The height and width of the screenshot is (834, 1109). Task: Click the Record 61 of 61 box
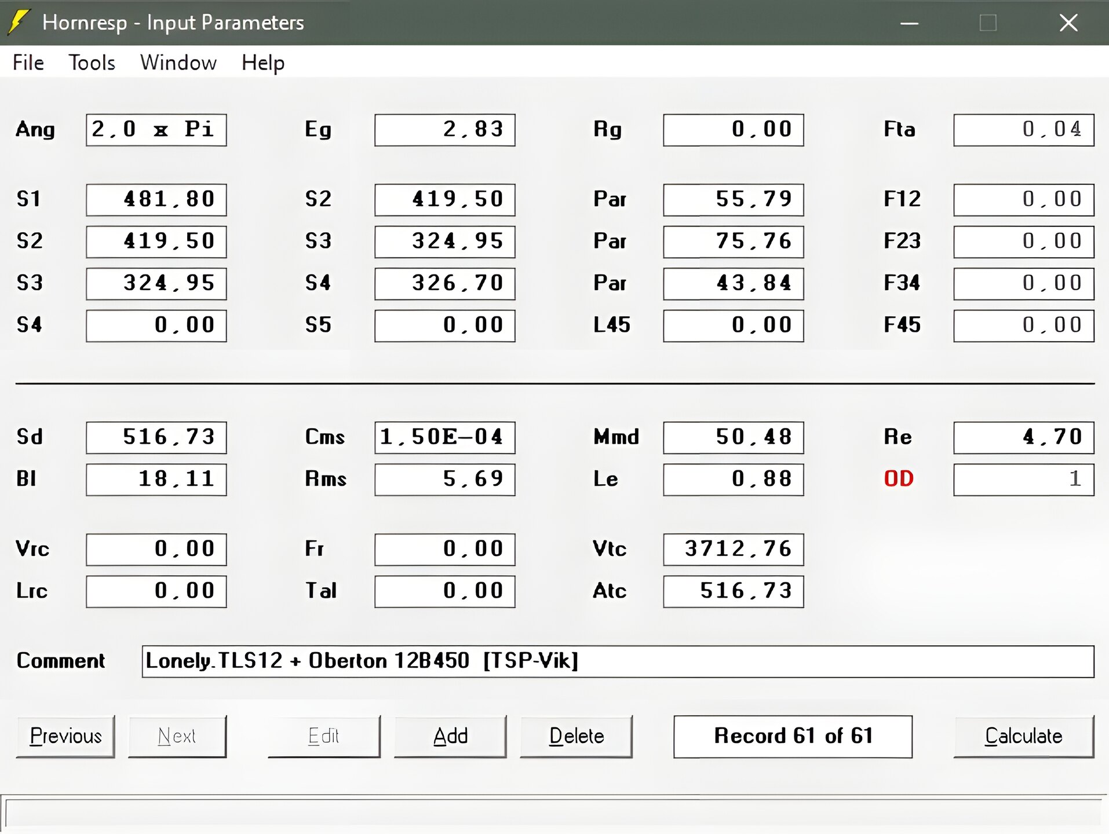point(792,736)
